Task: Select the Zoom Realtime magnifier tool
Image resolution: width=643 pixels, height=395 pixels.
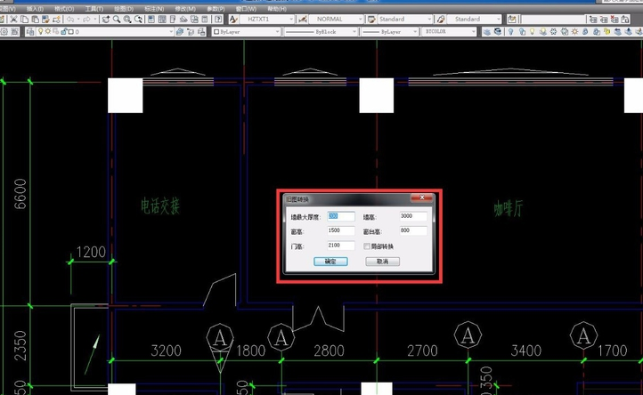Action: [x=117, y=20]
